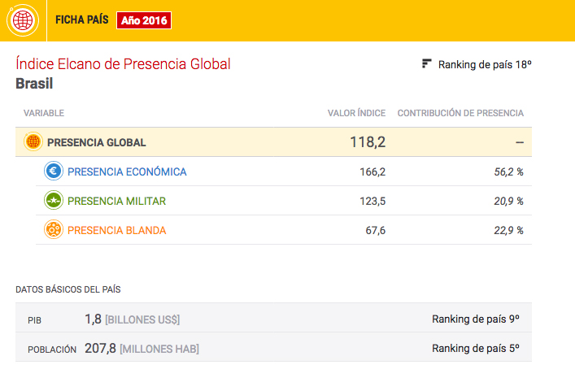Click the green Presencia Militar icon
575x391 pixels.
coord(53,201)
